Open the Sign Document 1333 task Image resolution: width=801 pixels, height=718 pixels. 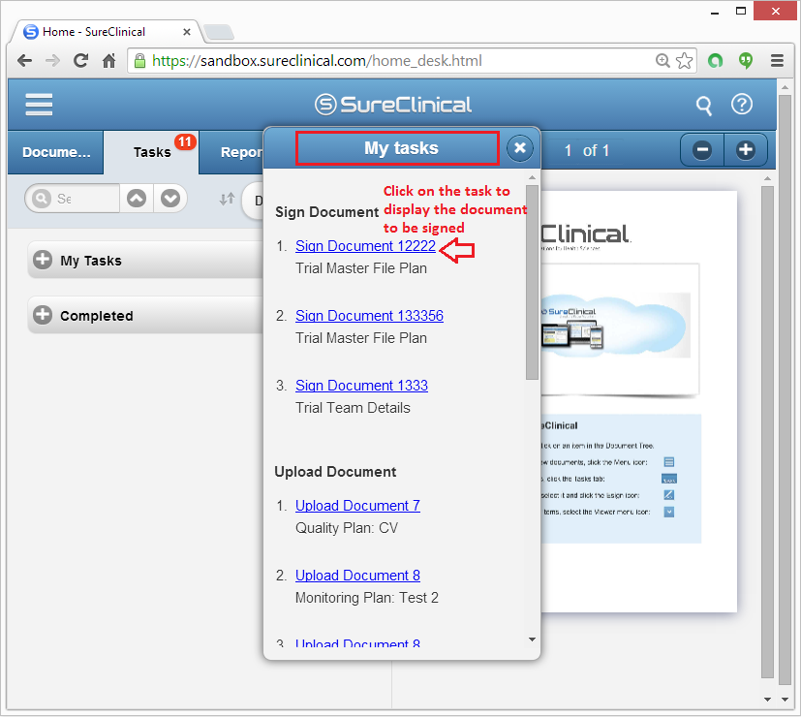[x=361, y=386]
